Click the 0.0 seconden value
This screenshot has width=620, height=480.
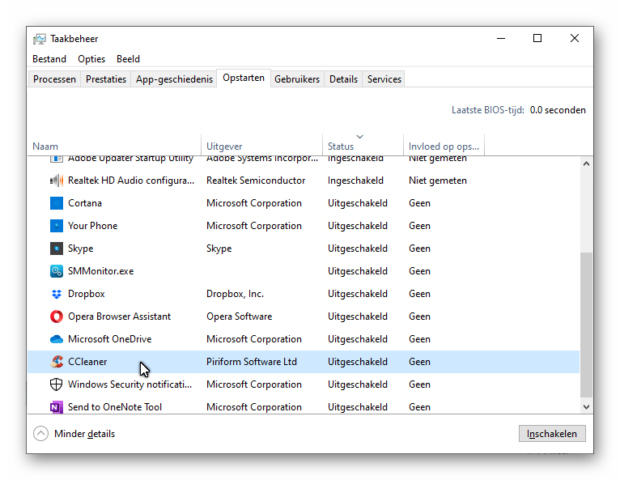pos(558,110)
